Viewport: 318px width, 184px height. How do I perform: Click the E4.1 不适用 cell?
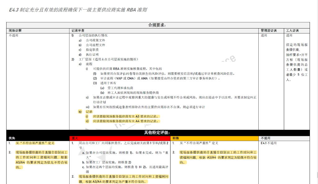click(269, 143)
